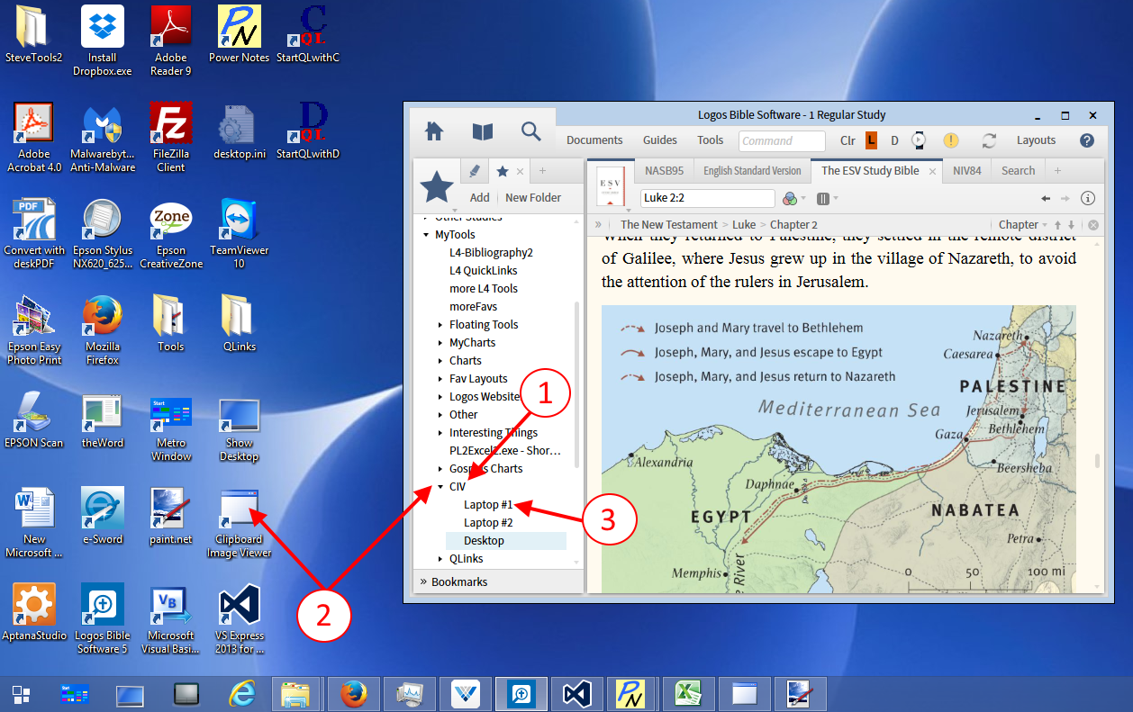1133x712 pixels.
Task: Open the Chapter navigation dropdown
Action: tap(1023, 225)
